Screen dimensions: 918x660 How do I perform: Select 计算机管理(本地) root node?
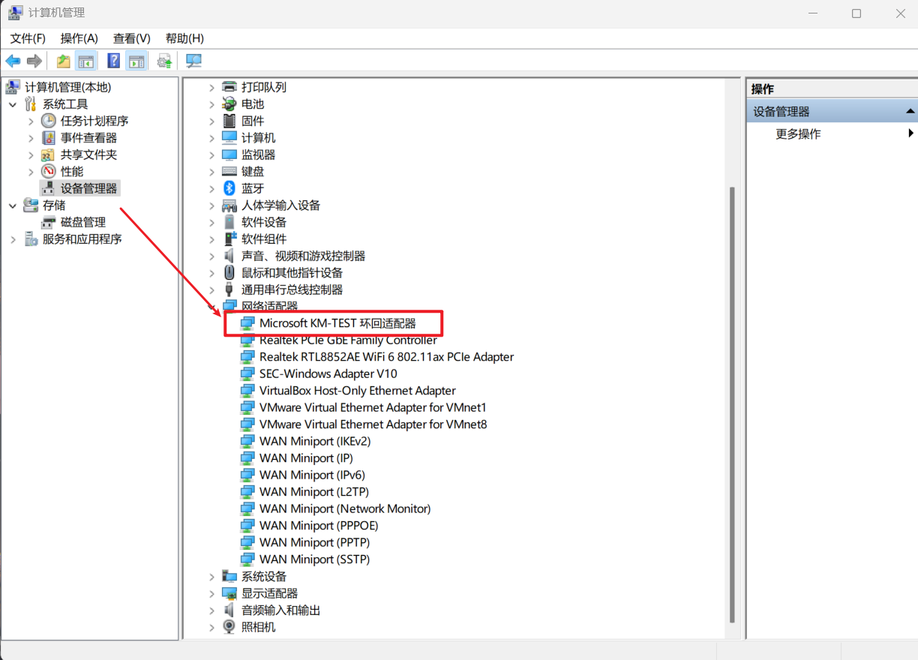click(x=68, y=87)
